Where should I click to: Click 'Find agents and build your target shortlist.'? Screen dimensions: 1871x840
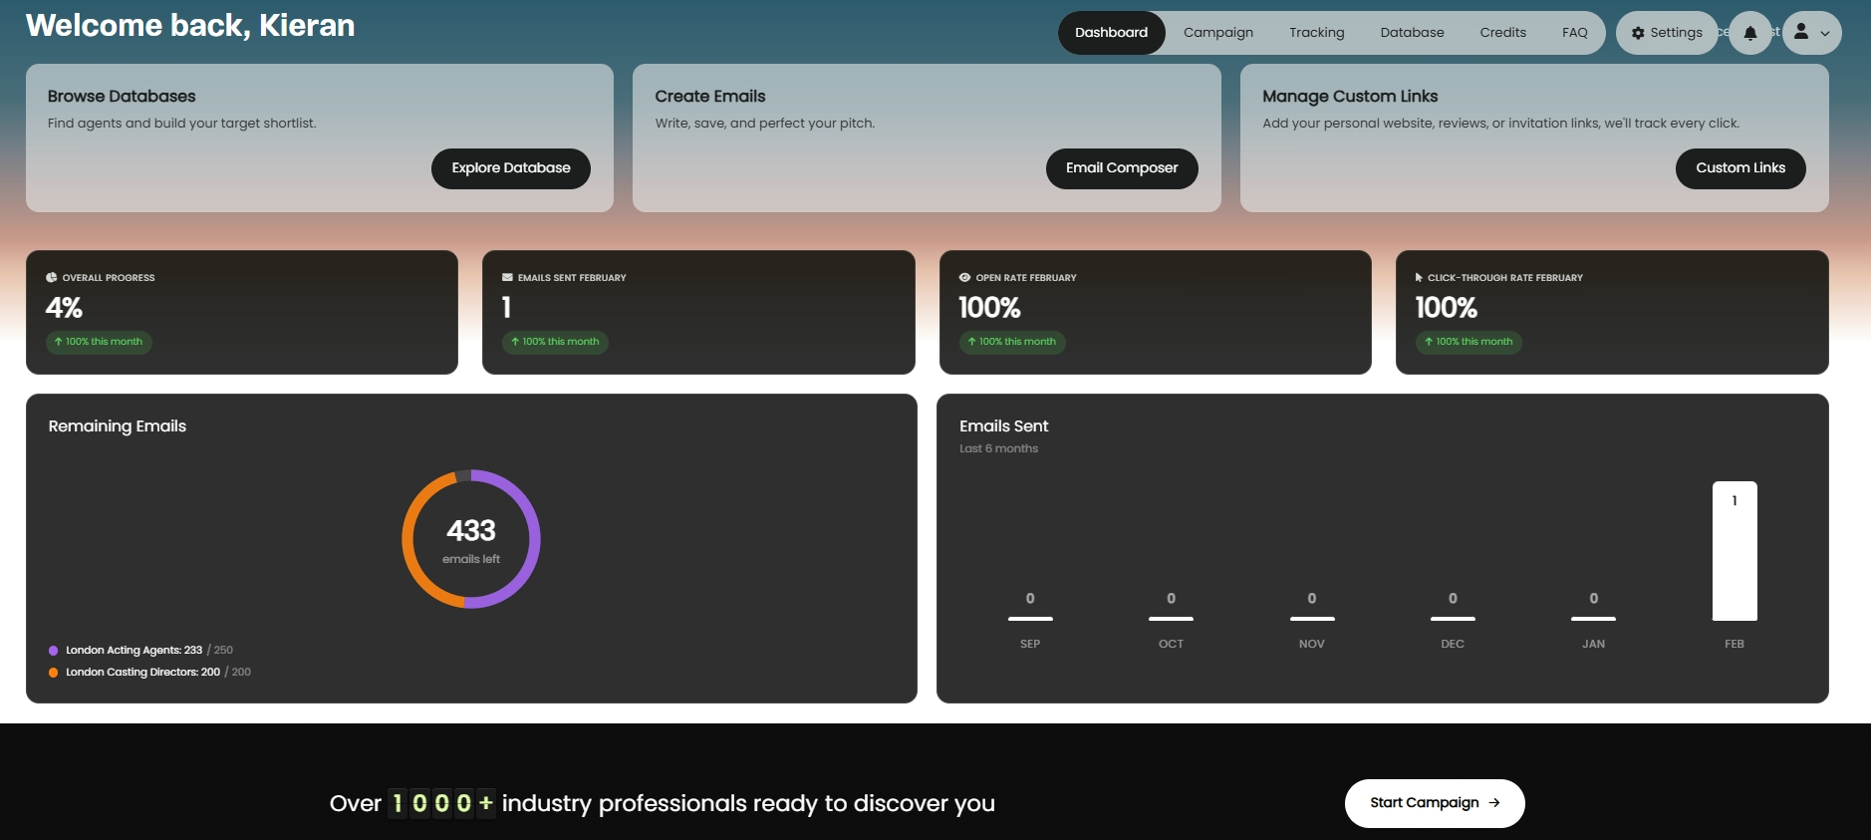click(x=181, y=124)
